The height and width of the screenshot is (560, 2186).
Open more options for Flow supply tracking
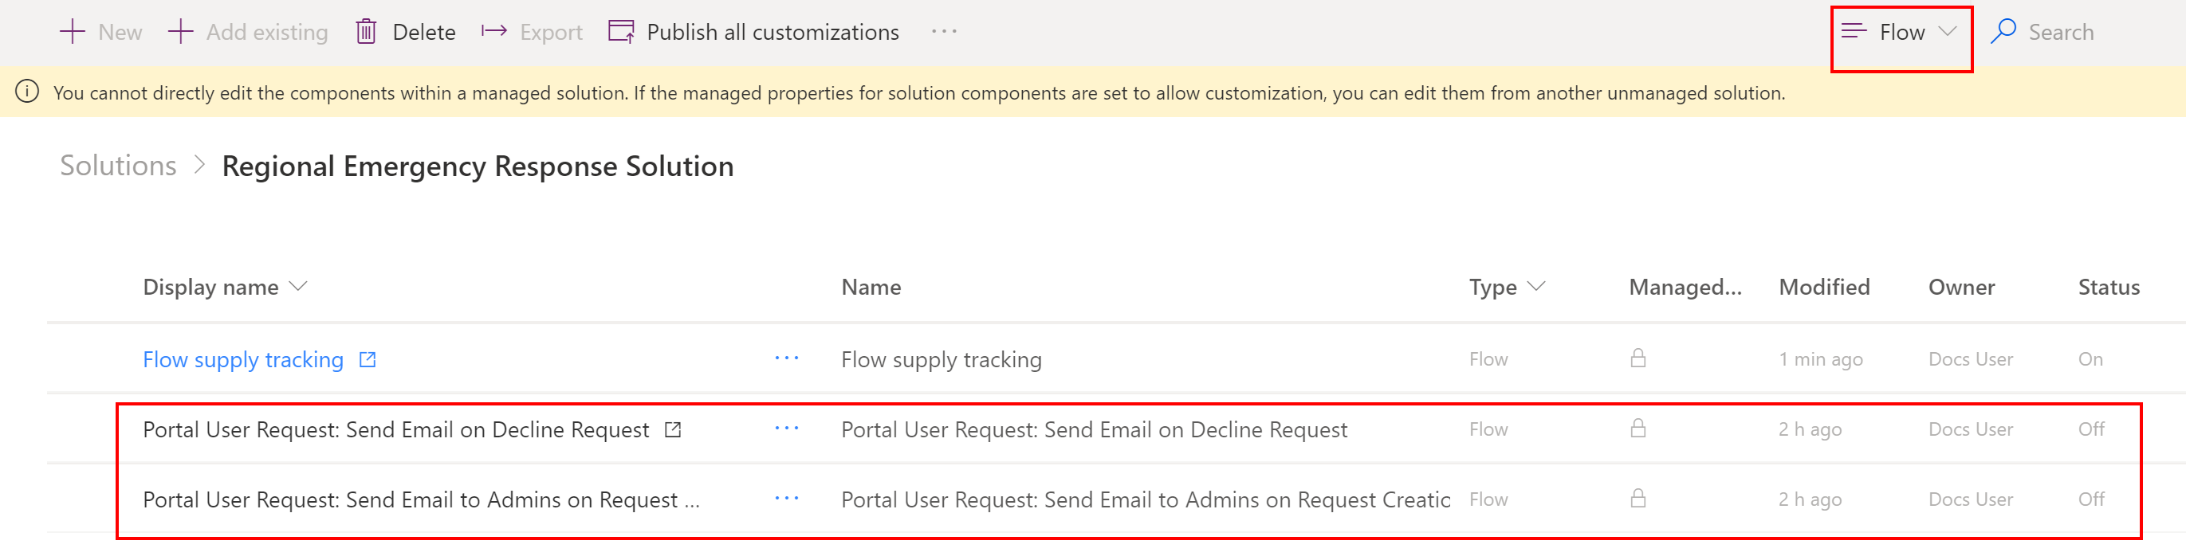[787, 359]
